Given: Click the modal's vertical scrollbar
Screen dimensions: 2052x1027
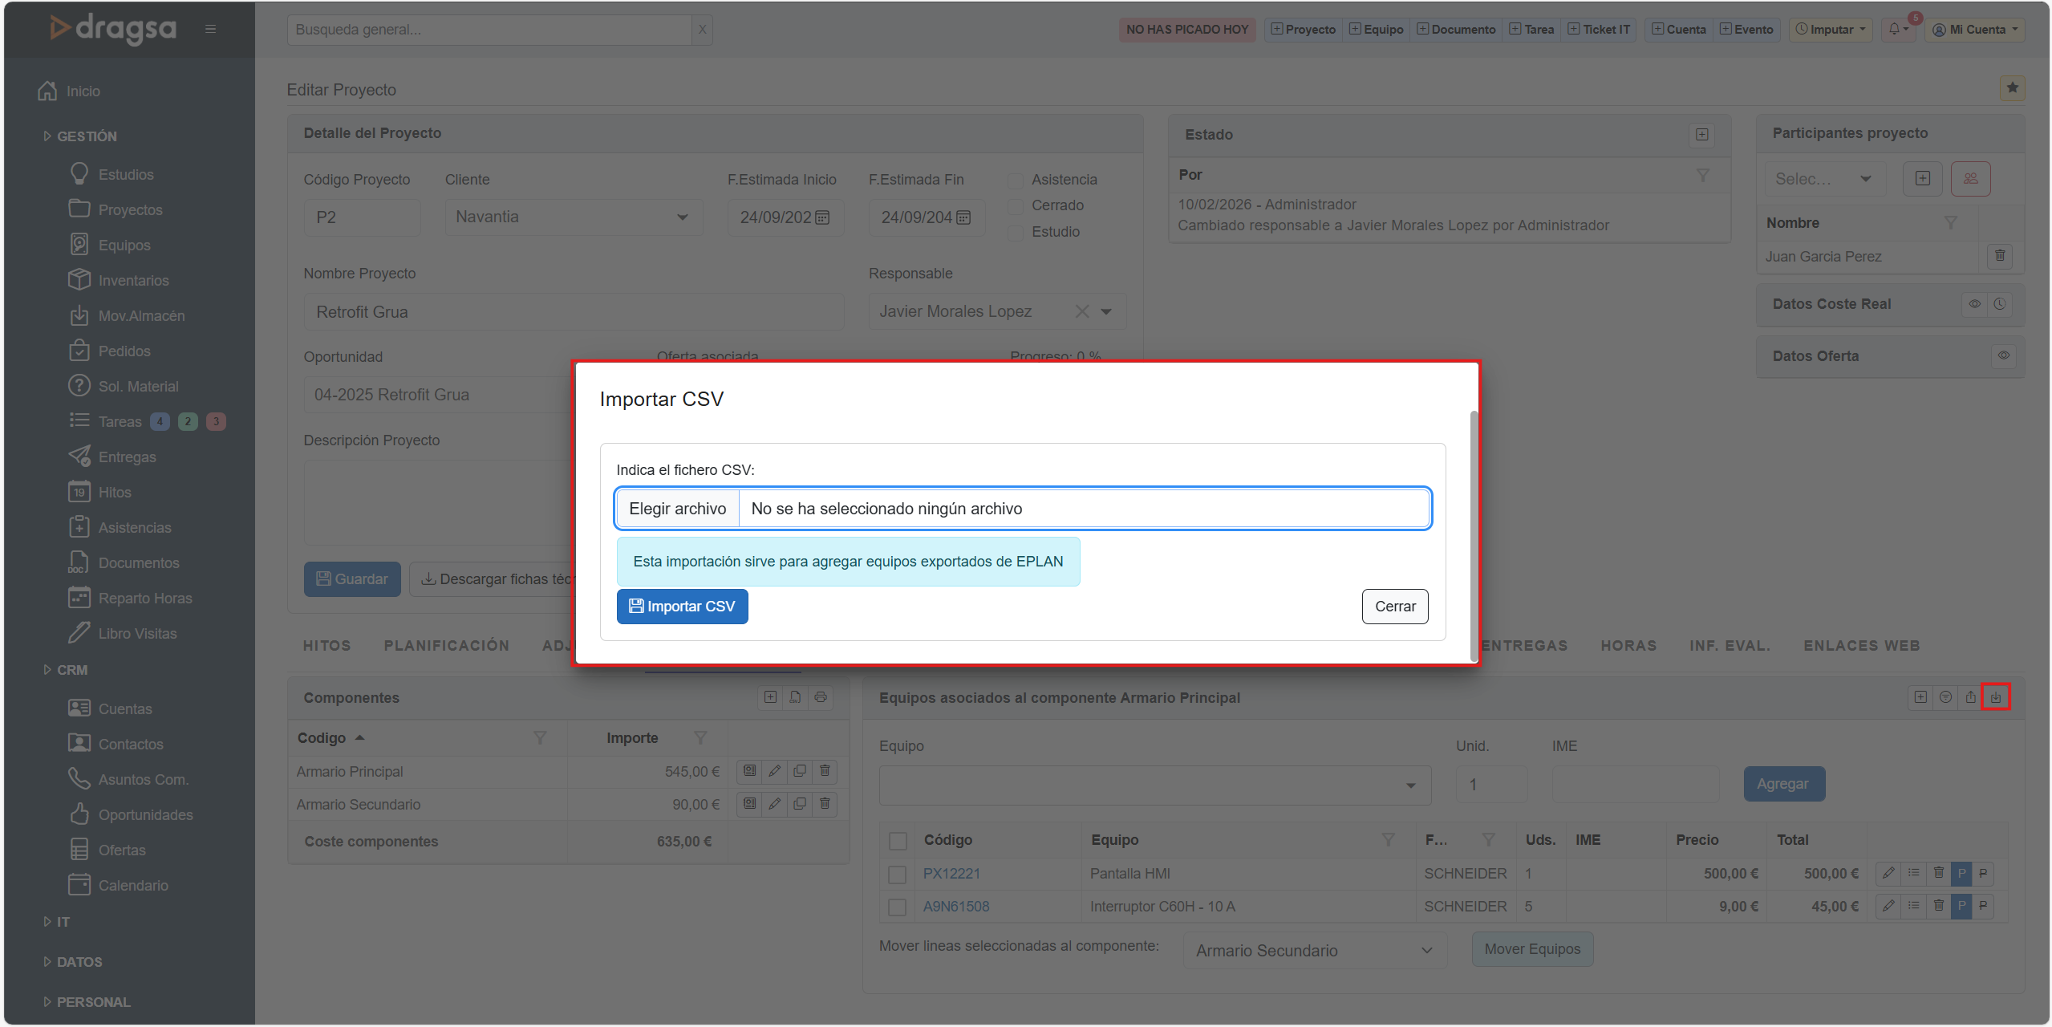Looking at the screenshot, I should click(1473, 536).
